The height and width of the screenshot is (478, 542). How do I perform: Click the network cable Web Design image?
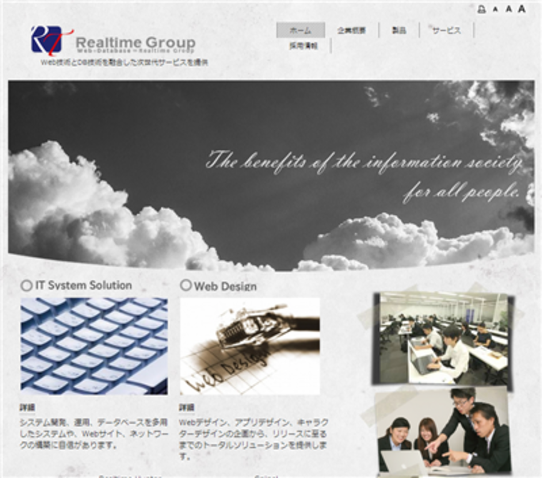250,346
